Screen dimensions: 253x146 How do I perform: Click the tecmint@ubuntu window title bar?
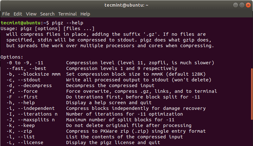coord(126,5)
